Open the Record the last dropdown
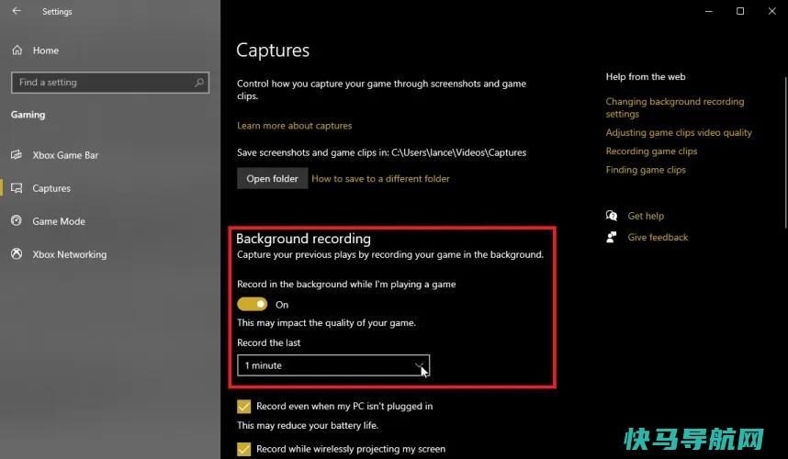788x459 pixels. pos(333,365)
